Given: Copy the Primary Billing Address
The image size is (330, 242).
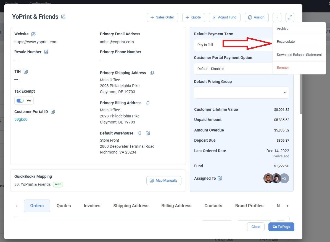Looking at the screenshot, I should pyautogui.click(x=147, y=103).
